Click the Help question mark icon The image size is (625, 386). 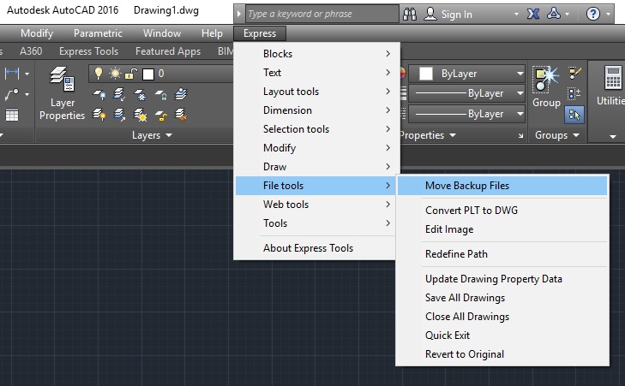point(593,14)
